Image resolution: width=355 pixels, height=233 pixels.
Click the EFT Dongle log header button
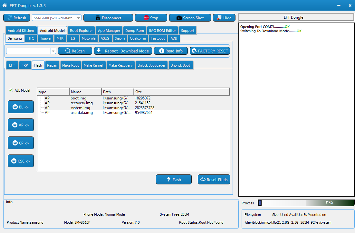point(296,17)
